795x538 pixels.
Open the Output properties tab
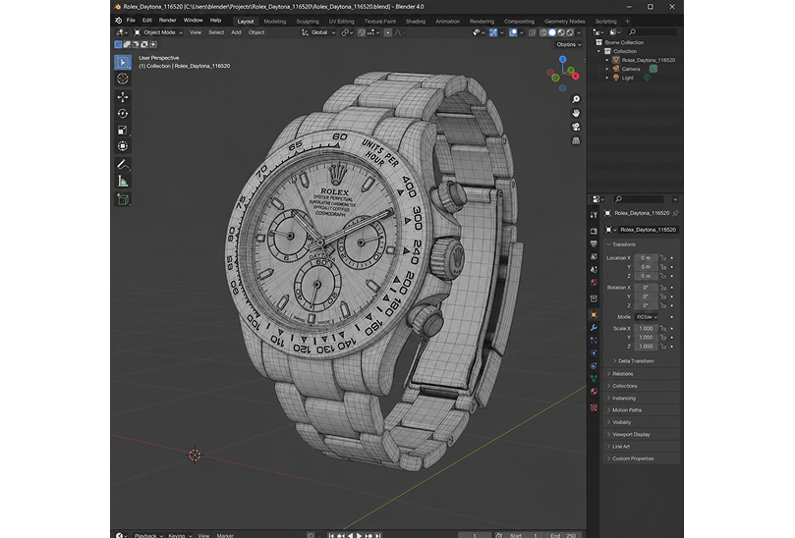coord(594,243)
